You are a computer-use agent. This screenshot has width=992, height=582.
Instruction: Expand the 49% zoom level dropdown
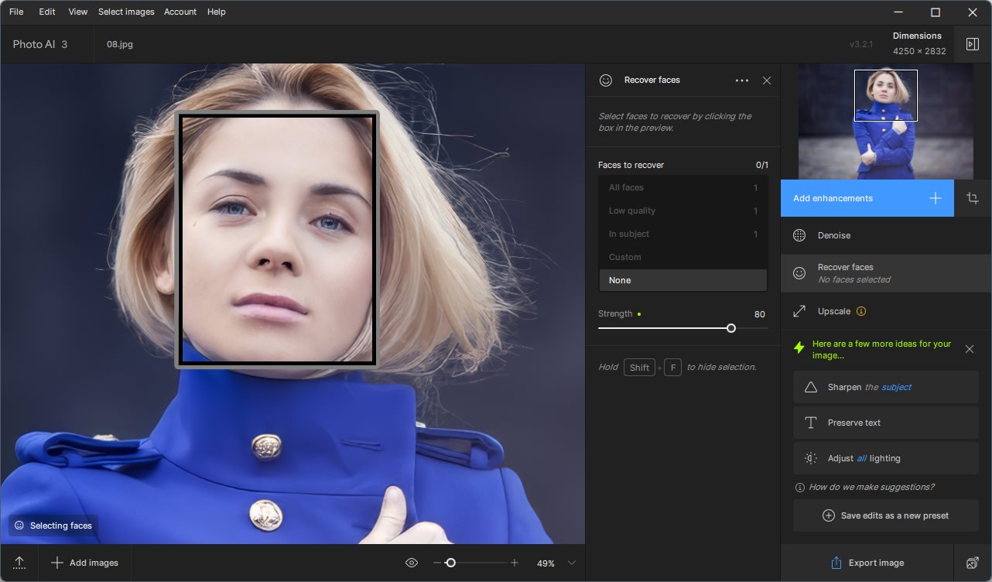click(572, 563)
